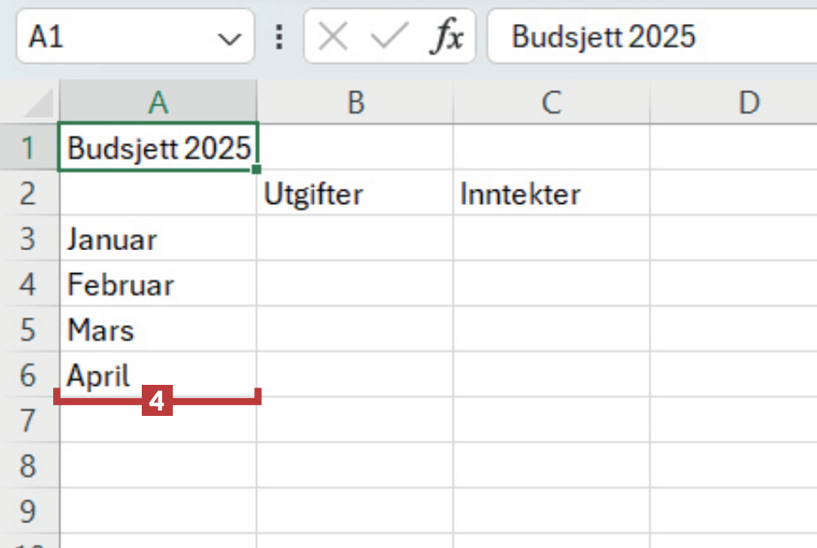Click the red marker labeled 4
Screen dimensions: 817x548
[x=156, y=402]
